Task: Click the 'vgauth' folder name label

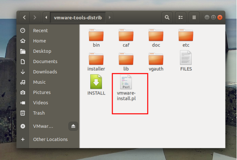Action: [x=156, y=69]
